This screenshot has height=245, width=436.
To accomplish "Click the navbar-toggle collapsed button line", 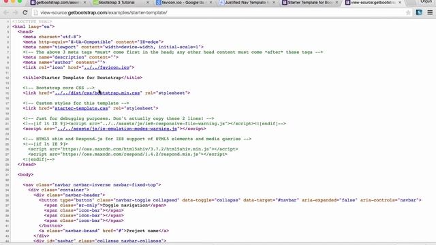I will [x=230, y=200].
